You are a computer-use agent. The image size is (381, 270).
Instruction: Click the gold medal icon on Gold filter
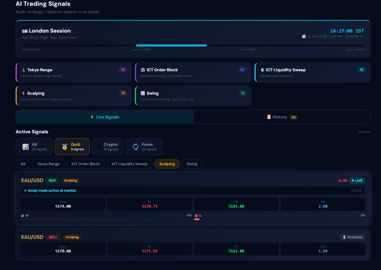pyautogui.click(x=65, y=147)
